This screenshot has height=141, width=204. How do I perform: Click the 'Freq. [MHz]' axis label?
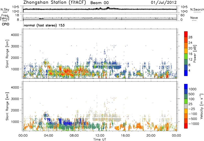coord(5,17)
